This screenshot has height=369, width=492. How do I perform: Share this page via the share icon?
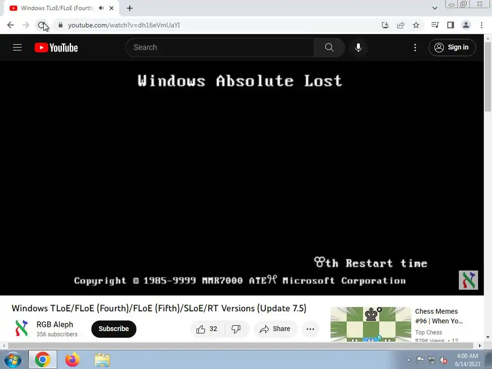(x=401, y=25)
